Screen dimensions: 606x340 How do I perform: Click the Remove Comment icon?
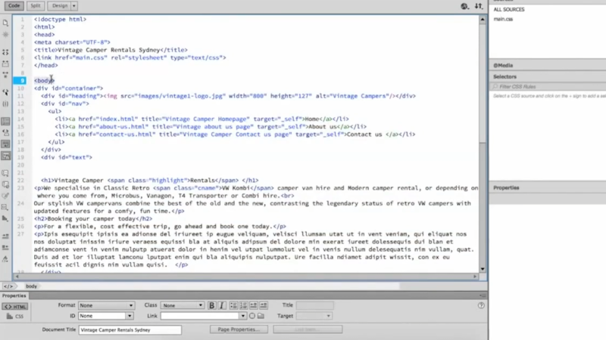tap(5, 184)
